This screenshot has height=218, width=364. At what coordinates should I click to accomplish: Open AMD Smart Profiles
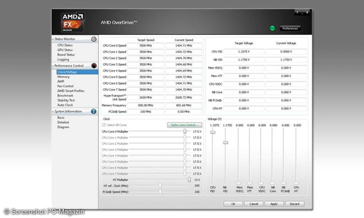71,91
